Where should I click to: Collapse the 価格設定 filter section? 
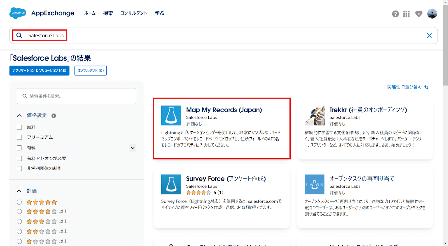pyautogui.click(x=19, y=115)
